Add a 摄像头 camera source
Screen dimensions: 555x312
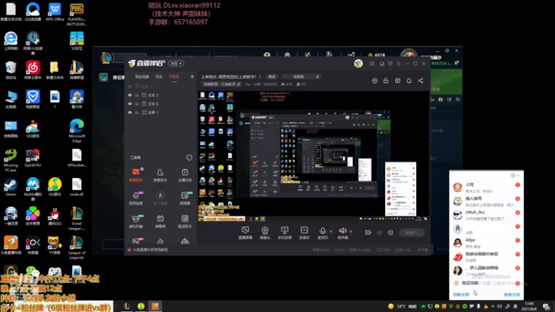(265, 233)
